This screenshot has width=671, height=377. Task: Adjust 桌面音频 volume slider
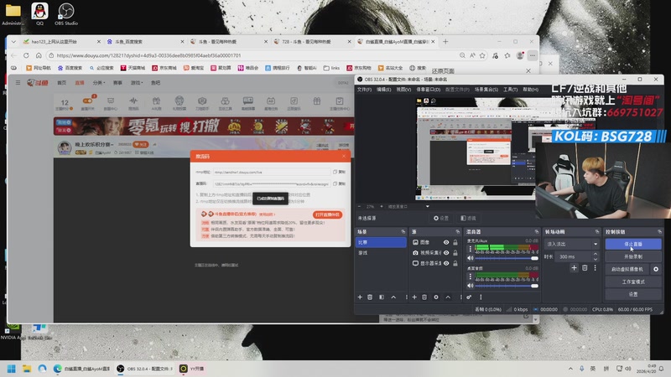(x=507, y=286)
